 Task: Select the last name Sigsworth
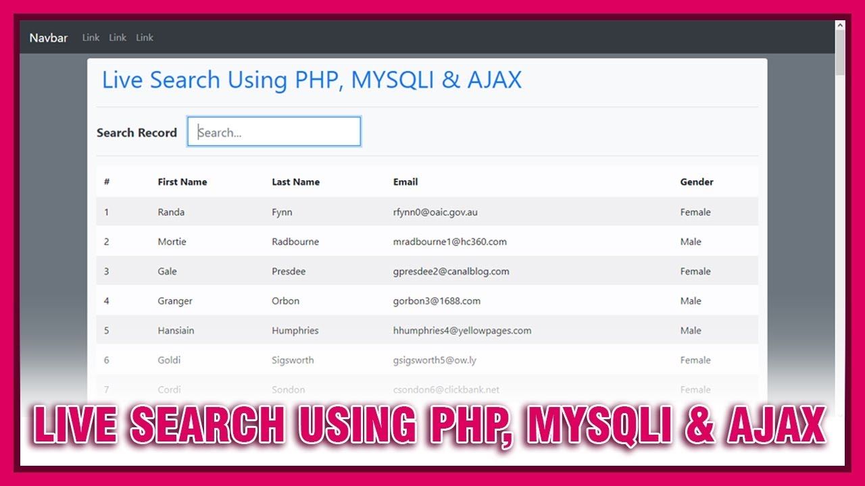[x=293, y=360]
